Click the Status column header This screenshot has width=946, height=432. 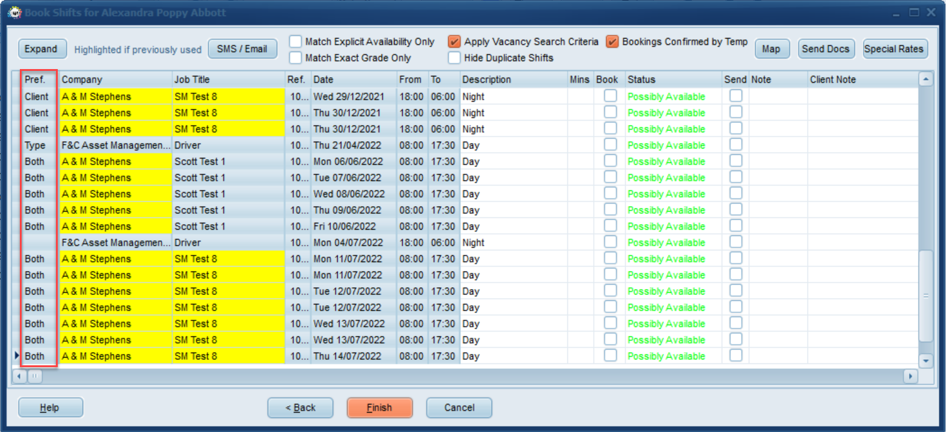[x=673, y=79]
